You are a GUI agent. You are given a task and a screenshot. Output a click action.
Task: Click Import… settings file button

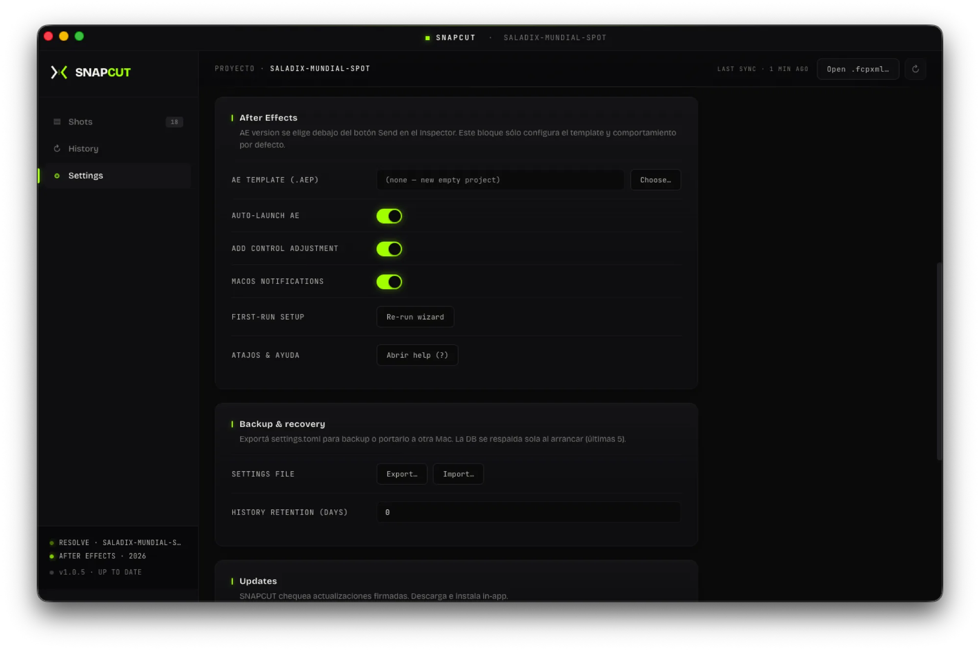point(458,474)
